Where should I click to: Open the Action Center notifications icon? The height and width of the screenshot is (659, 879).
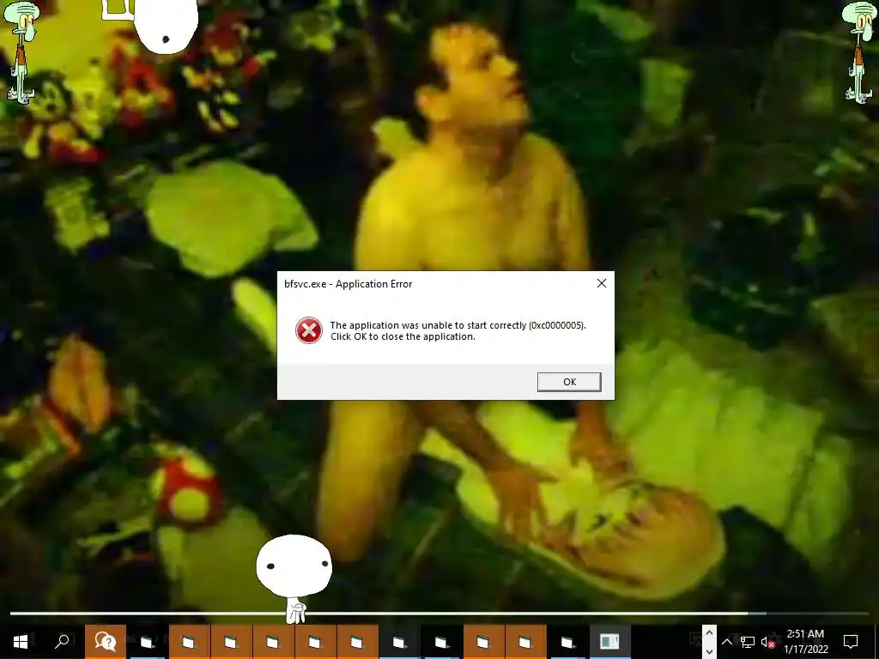coord(851,642)
